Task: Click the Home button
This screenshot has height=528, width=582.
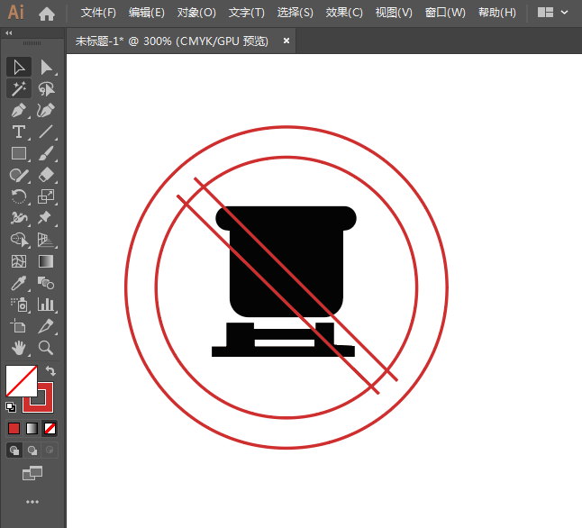Action: pyautogui.click(x=47, y=14)
